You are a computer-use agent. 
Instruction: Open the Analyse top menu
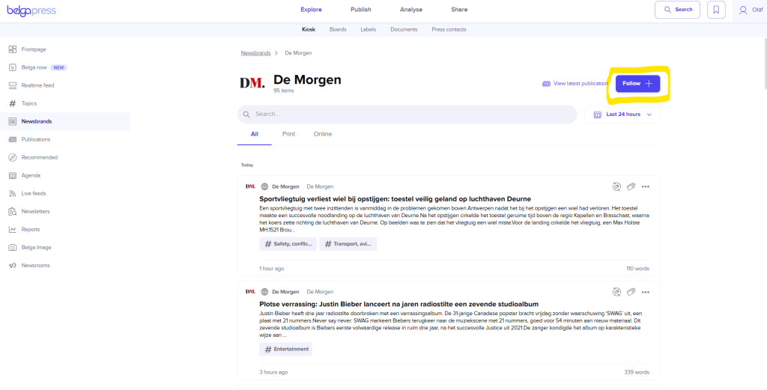410,10
